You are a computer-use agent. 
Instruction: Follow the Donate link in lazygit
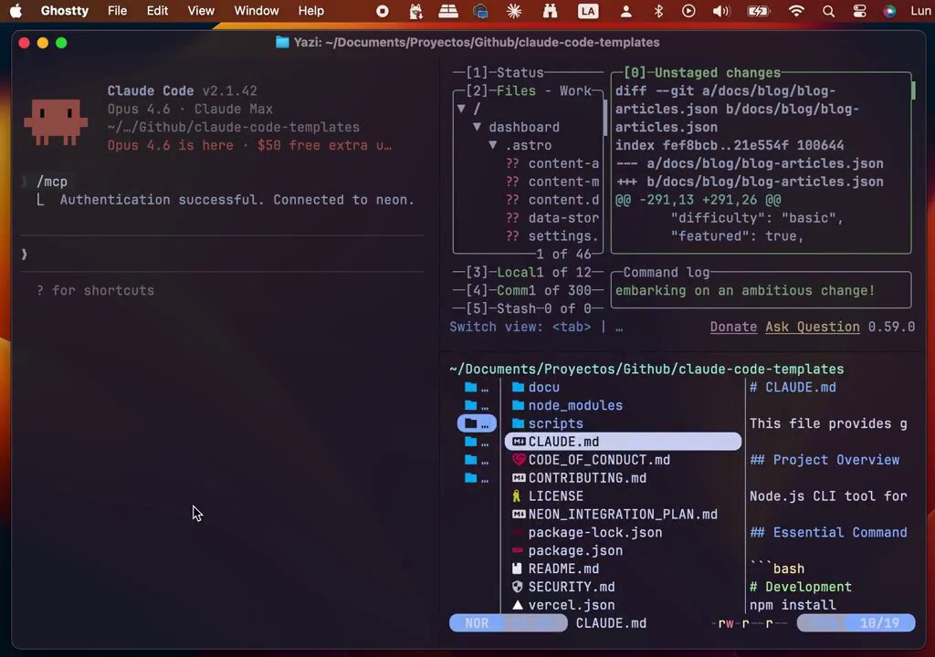733,327
